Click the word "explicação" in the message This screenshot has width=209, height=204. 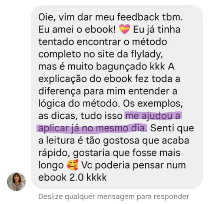(63, 79)
